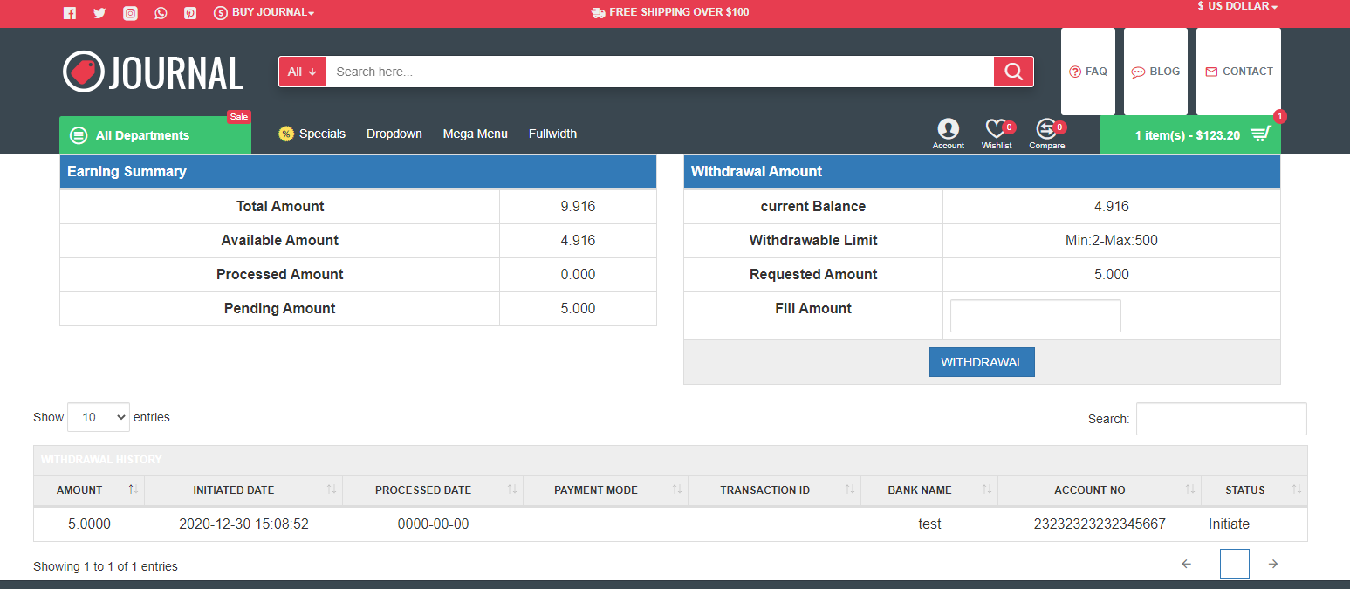Click the red search magnifier button
This screenshot has height=589, width=1350.
click(1013, 71)
